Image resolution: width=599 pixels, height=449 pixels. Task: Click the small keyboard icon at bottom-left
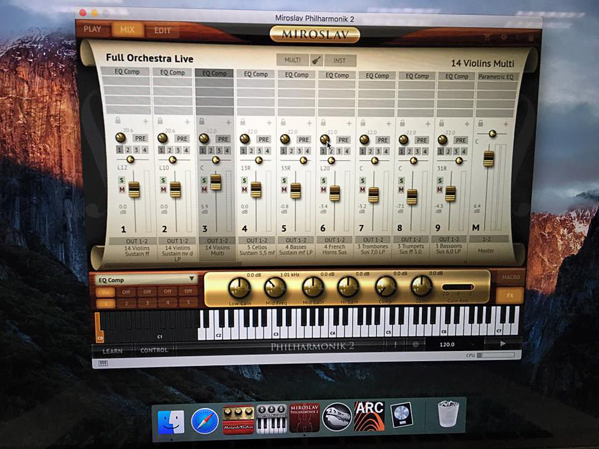tap(103, 364)
